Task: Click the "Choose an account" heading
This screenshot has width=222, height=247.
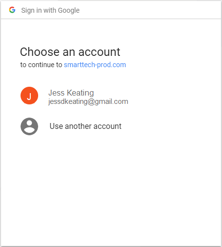Action: click(70, 52)
